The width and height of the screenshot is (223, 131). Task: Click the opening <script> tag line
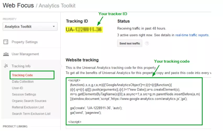74,80
